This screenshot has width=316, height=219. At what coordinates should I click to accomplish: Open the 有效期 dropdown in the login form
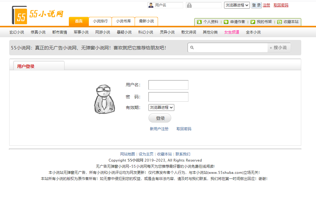point(161,107)
